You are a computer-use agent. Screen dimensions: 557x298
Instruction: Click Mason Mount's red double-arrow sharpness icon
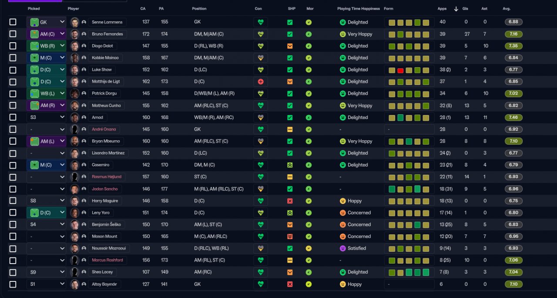pos(290,237)
